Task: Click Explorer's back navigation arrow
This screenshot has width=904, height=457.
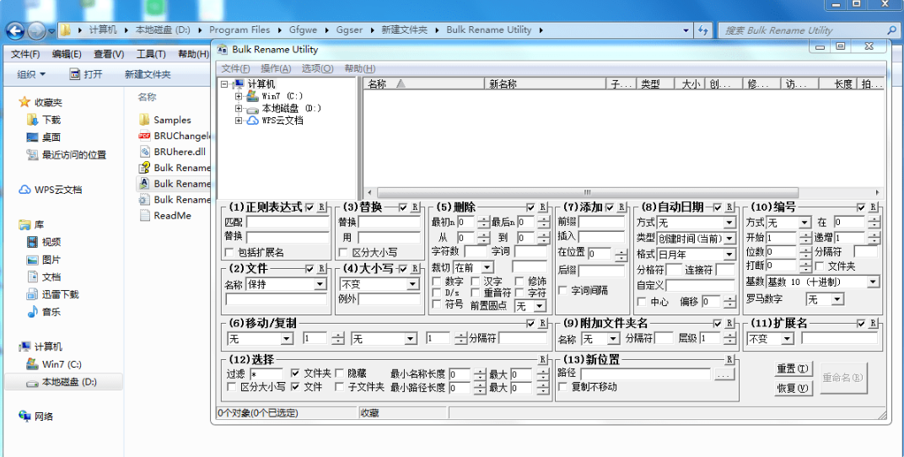Action: (15, 30)
